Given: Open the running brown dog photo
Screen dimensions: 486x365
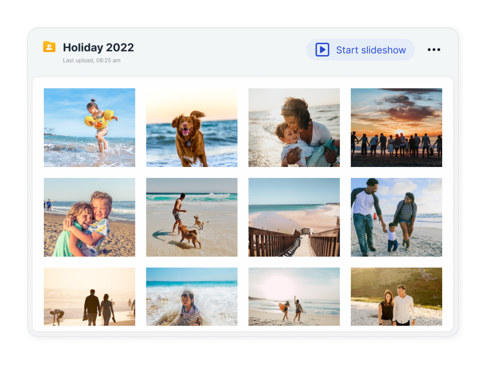Looking at the screenshot, I should 192,127.
